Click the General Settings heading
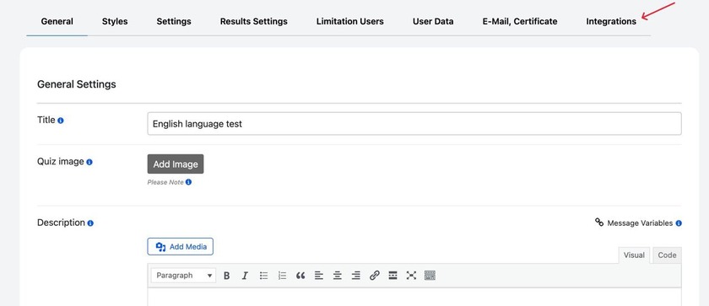Image resolution: width=709 pixels, height=306 pixels. pos(77,84)
